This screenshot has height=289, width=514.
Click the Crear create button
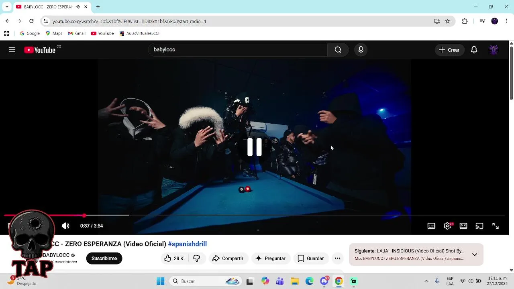click(449, 50)
